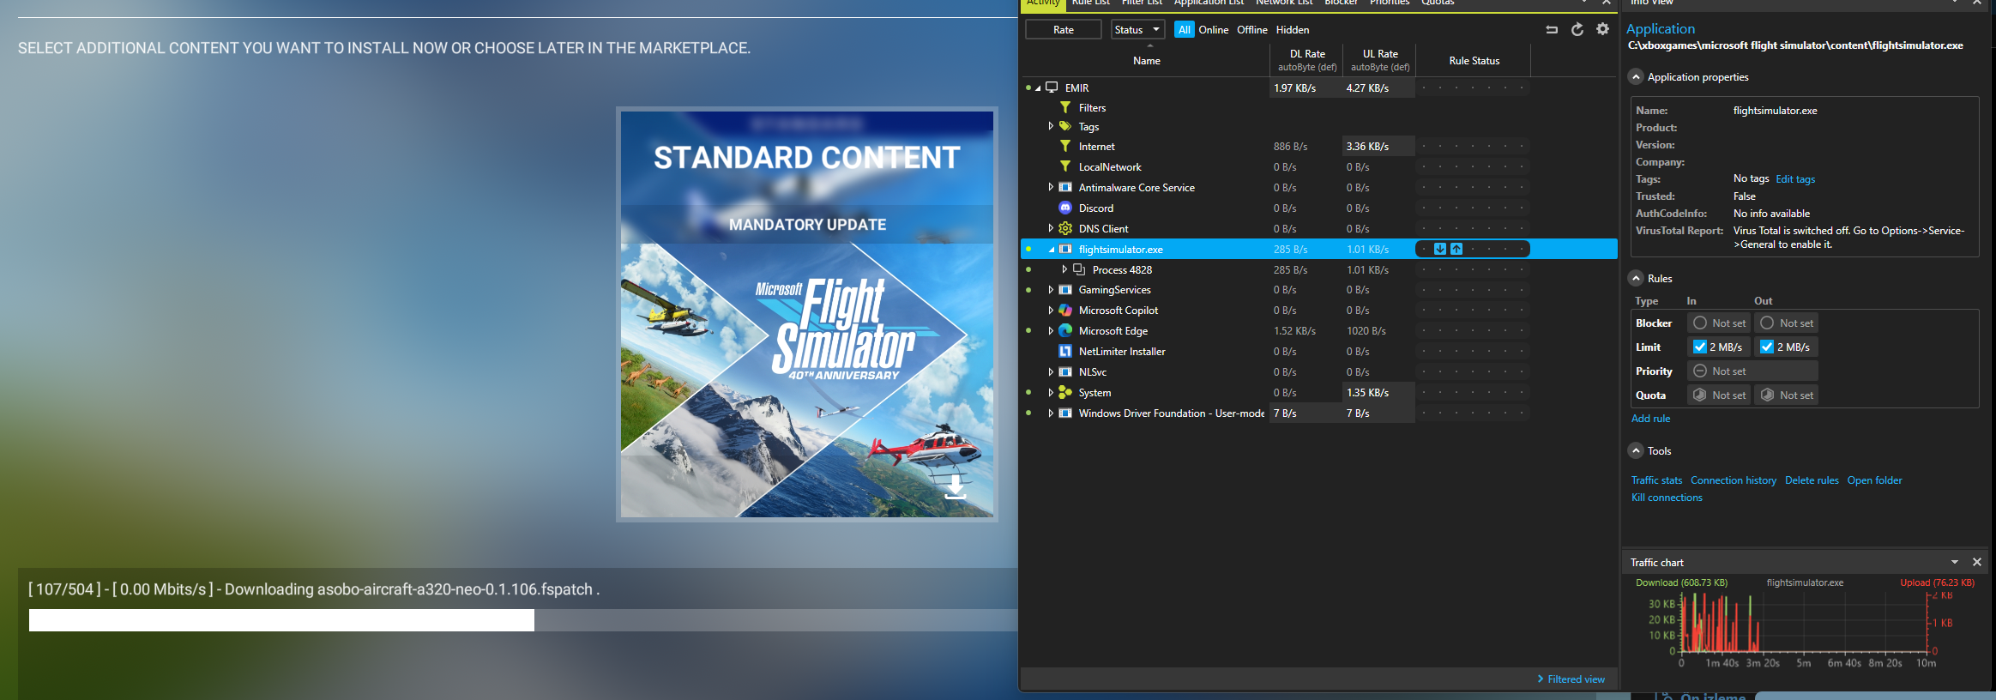Click the Open folder link

tap(1874, 480)
